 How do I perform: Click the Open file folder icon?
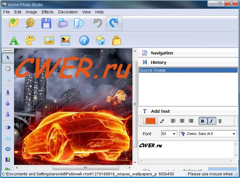click(14, 23)
